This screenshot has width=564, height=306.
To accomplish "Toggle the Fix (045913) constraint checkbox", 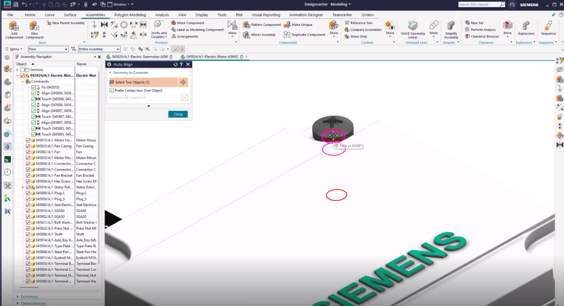I will (34, 88).
